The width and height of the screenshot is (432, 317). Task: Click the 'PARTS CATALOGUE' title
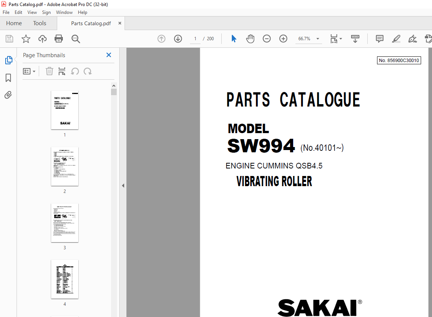click(293, 99)
